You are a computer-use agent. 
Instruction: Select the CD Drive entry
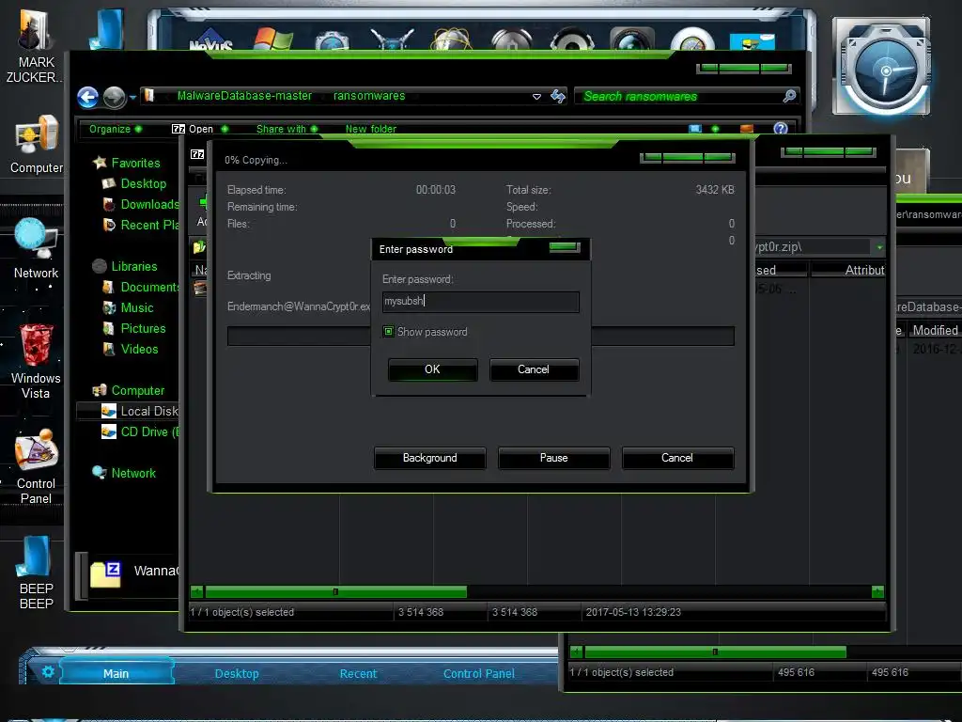[141, 432]
